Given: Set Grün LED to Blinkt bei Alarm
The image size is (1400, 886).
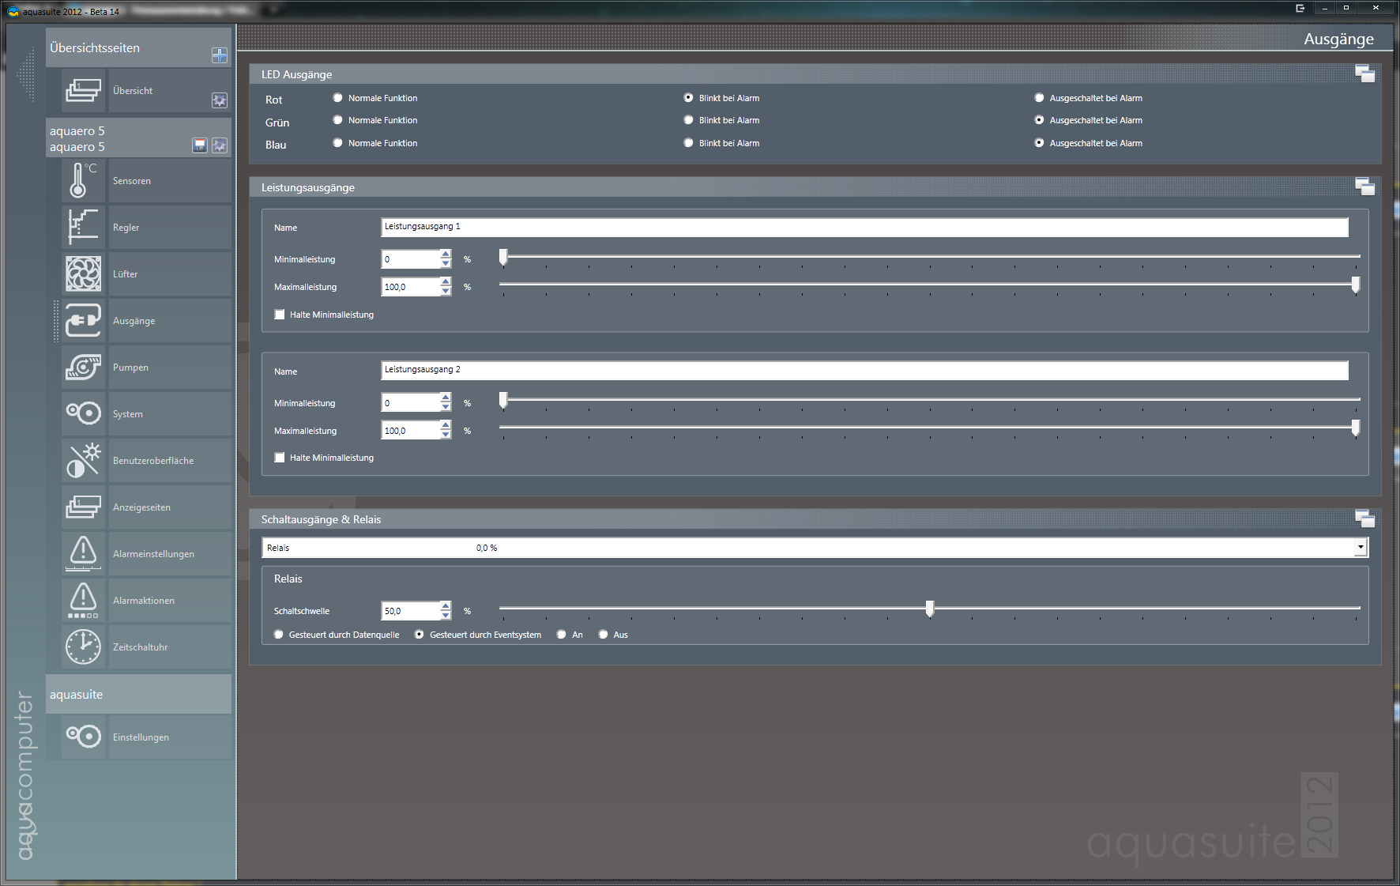Looking at the screenshot, I should point(689,120).
